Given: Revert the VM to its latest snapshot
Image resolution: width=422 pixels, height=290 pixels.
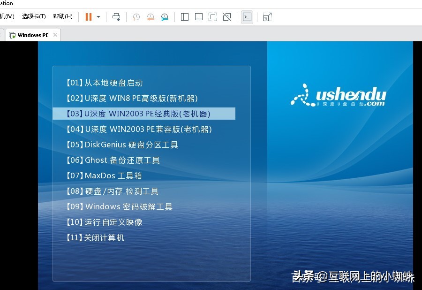Looking at the screenshot, I should coord(150,16).
